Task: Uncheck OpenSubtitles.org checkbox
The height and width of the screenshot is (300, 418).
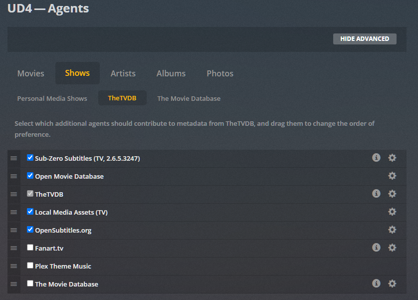Action: pos(30,229)
